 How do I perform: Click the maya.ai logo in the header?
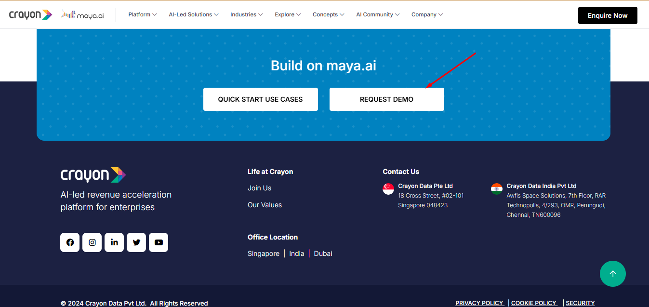pyautogui.click(x=82, y=15)
